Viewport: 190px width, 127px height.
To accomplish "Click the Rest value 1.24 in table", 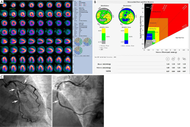I will 168,64.
